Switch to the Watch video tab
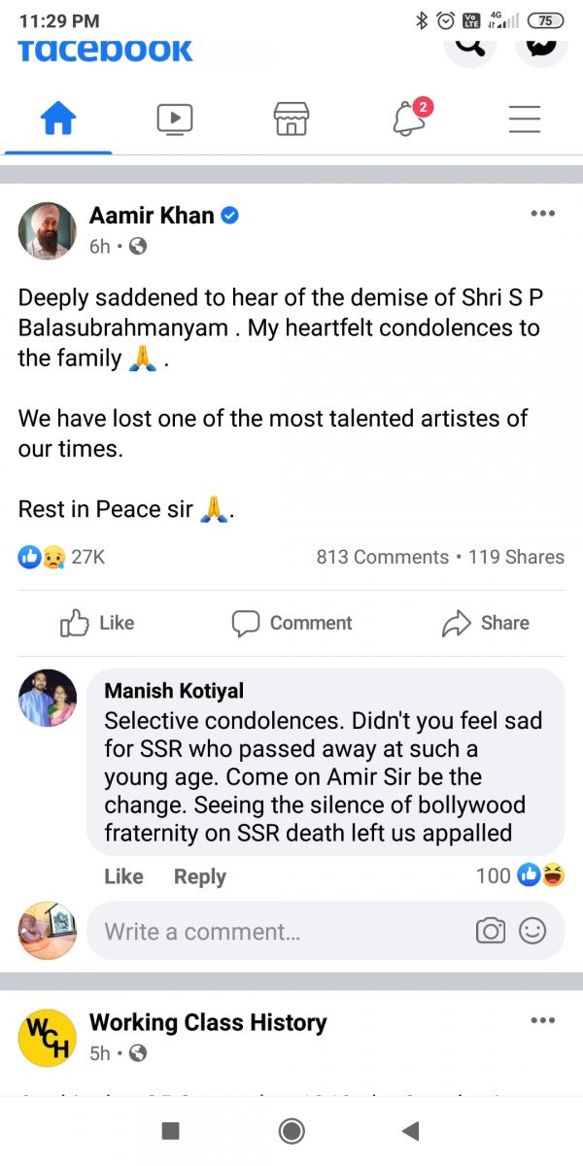This screenshot has width=583, height=1166. click(175, 120)
